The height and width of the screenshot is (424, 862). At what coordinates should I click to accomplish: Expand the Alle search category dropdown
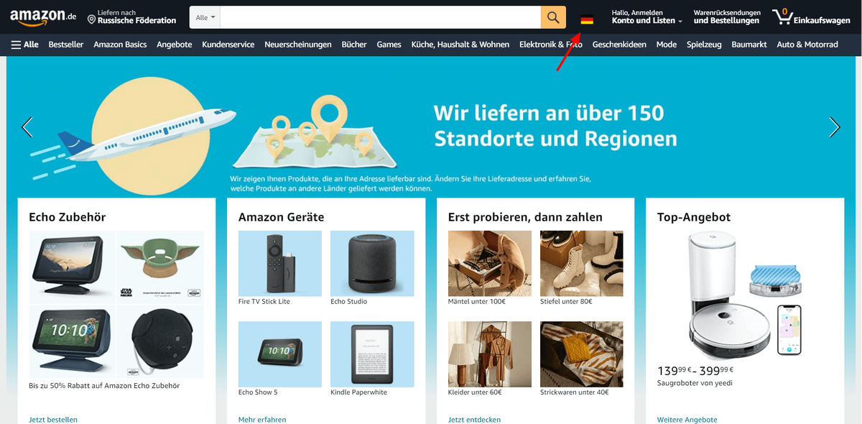(x=205, y=17)
